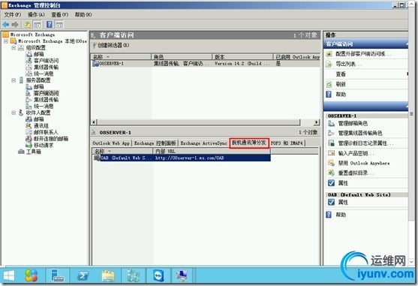This screenshot has height=286, width=418.
Task: Click the horizontal scrollbar left arrow
Action: [94, 122]
